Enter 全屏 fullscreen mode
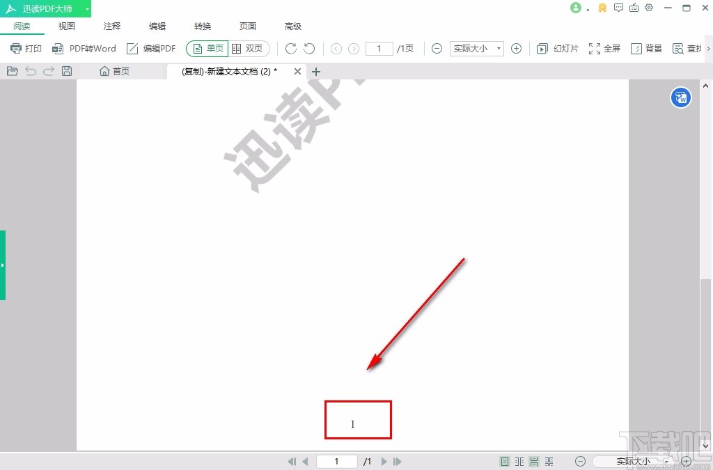Viewport: 713px width, 470px height. point(603,48)
